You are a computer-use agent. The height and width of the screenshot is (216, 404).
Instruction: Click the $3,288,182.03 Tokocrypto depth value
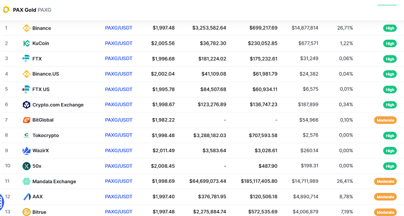tap(210, 135)
